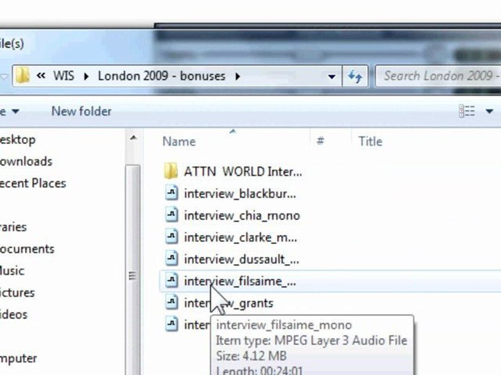Select Desktop in the navigation pane
This screenshot has width=501, height=375.
(17, 140)
